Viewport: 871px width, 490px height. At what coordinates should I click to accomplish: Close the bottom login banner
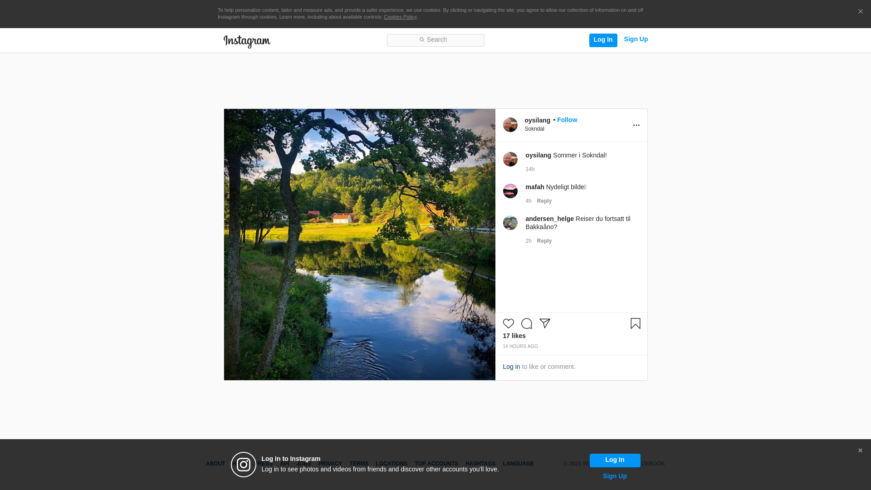[x=860, y=451]
